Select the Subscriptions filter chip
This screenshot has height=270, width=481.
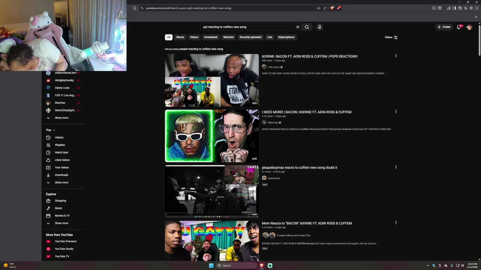[286, 37]
